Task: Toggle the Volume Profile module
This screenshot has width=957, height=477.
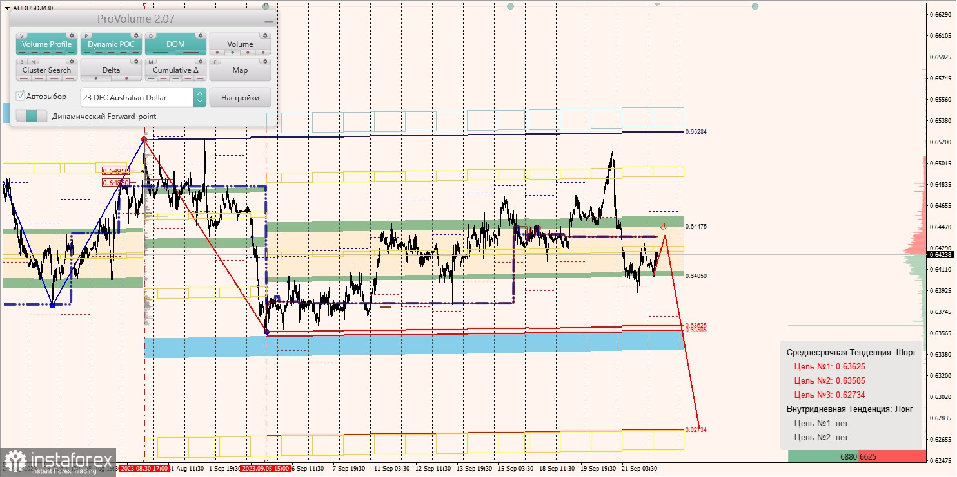Action: (x=46, y=44)
